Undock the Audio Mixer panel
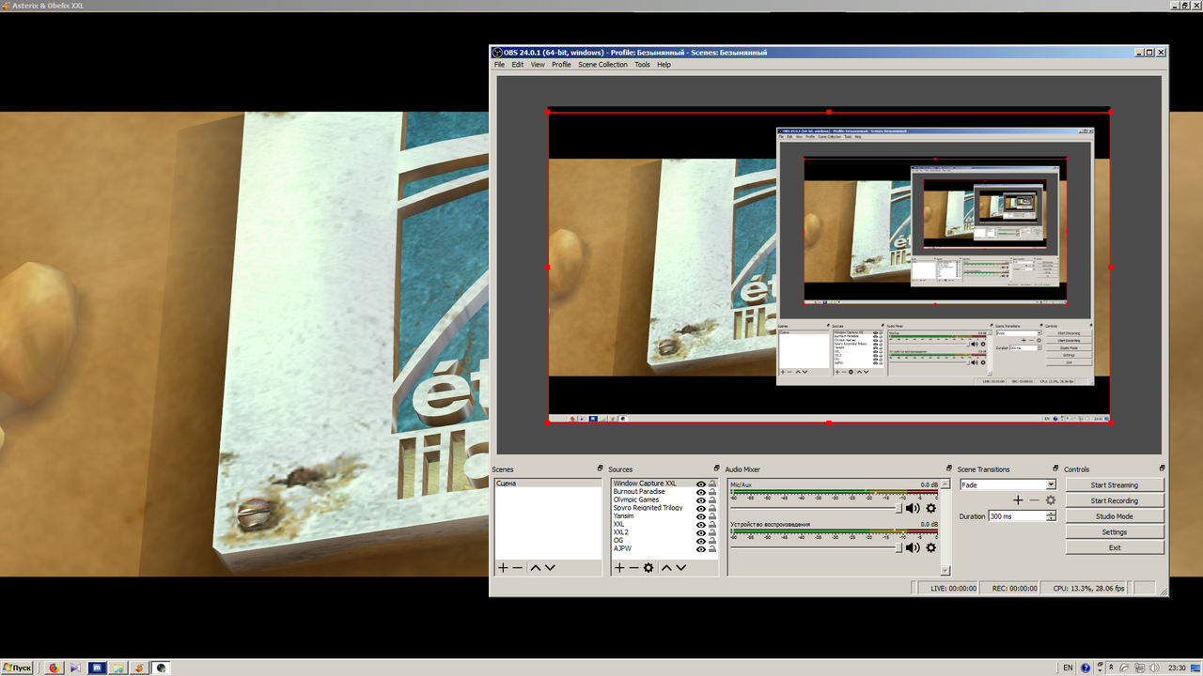 (x=948, y=469)
